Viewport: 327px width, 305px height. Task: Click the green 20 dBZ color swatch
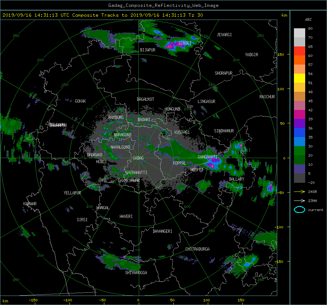click(x=299, y=151)
